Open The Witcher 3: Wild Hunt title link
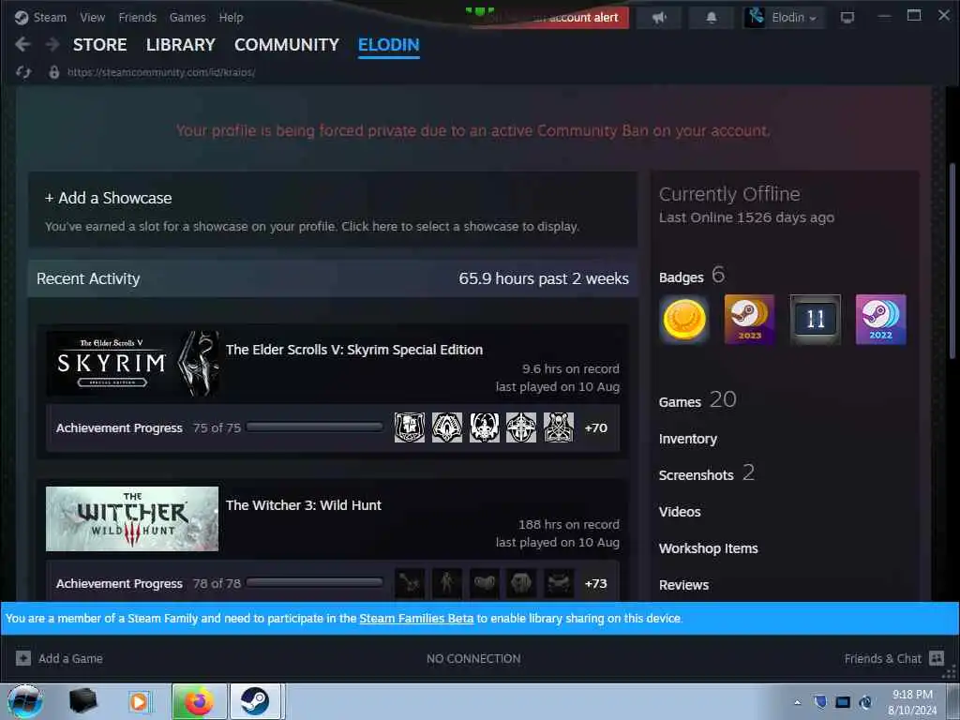The width and height of the screenshot is (960, 720). click(303, 505)
